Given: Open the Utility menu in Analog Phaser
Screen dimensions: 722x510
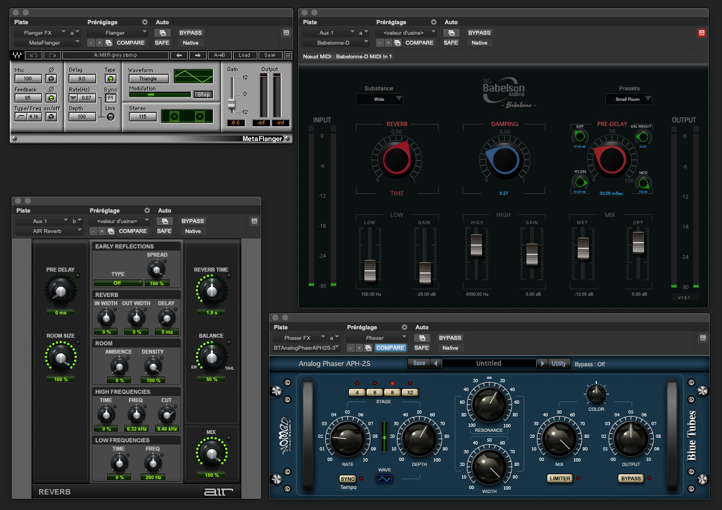Looking at the screenshot, I should coord(559,363).
